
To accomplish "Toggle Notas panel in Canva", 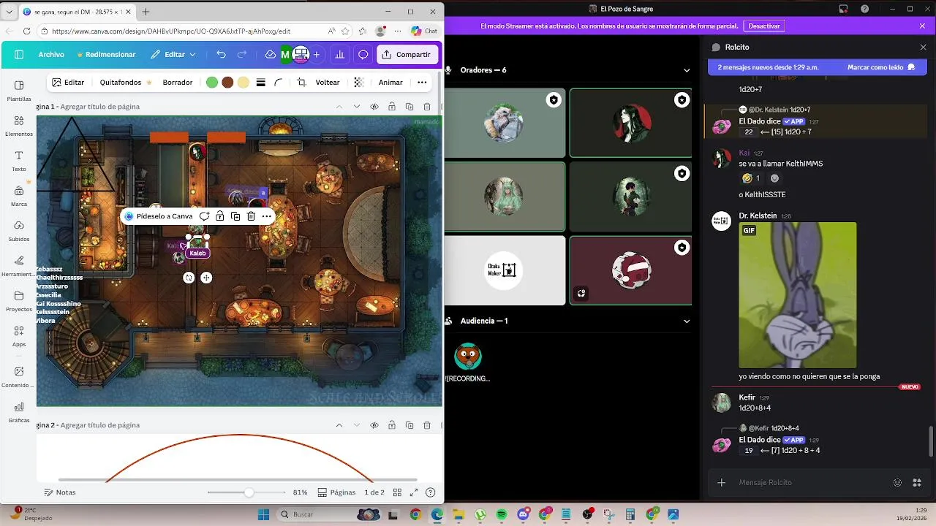I will (x=59, y=492).
